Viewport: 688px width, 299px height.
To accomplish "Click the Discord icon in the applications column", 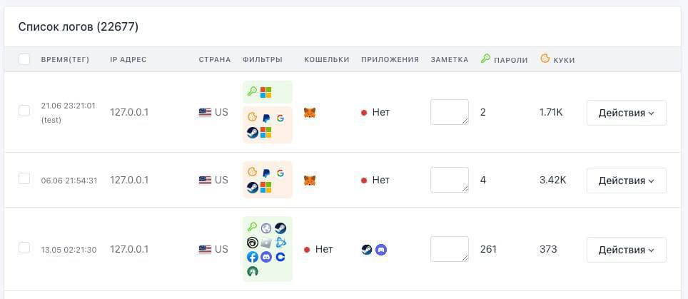I will point(381,250).
